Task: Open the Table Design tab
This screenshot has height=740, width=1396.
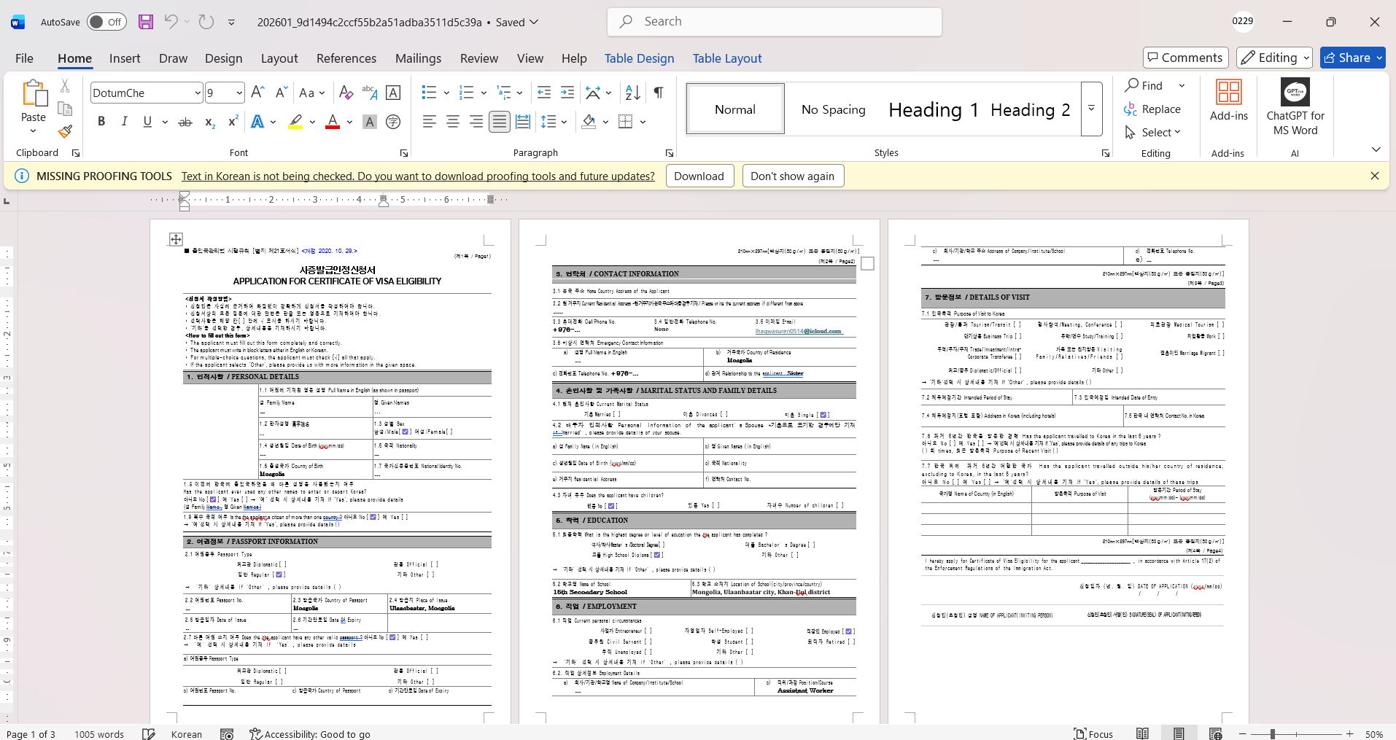Action: point(639,58)
